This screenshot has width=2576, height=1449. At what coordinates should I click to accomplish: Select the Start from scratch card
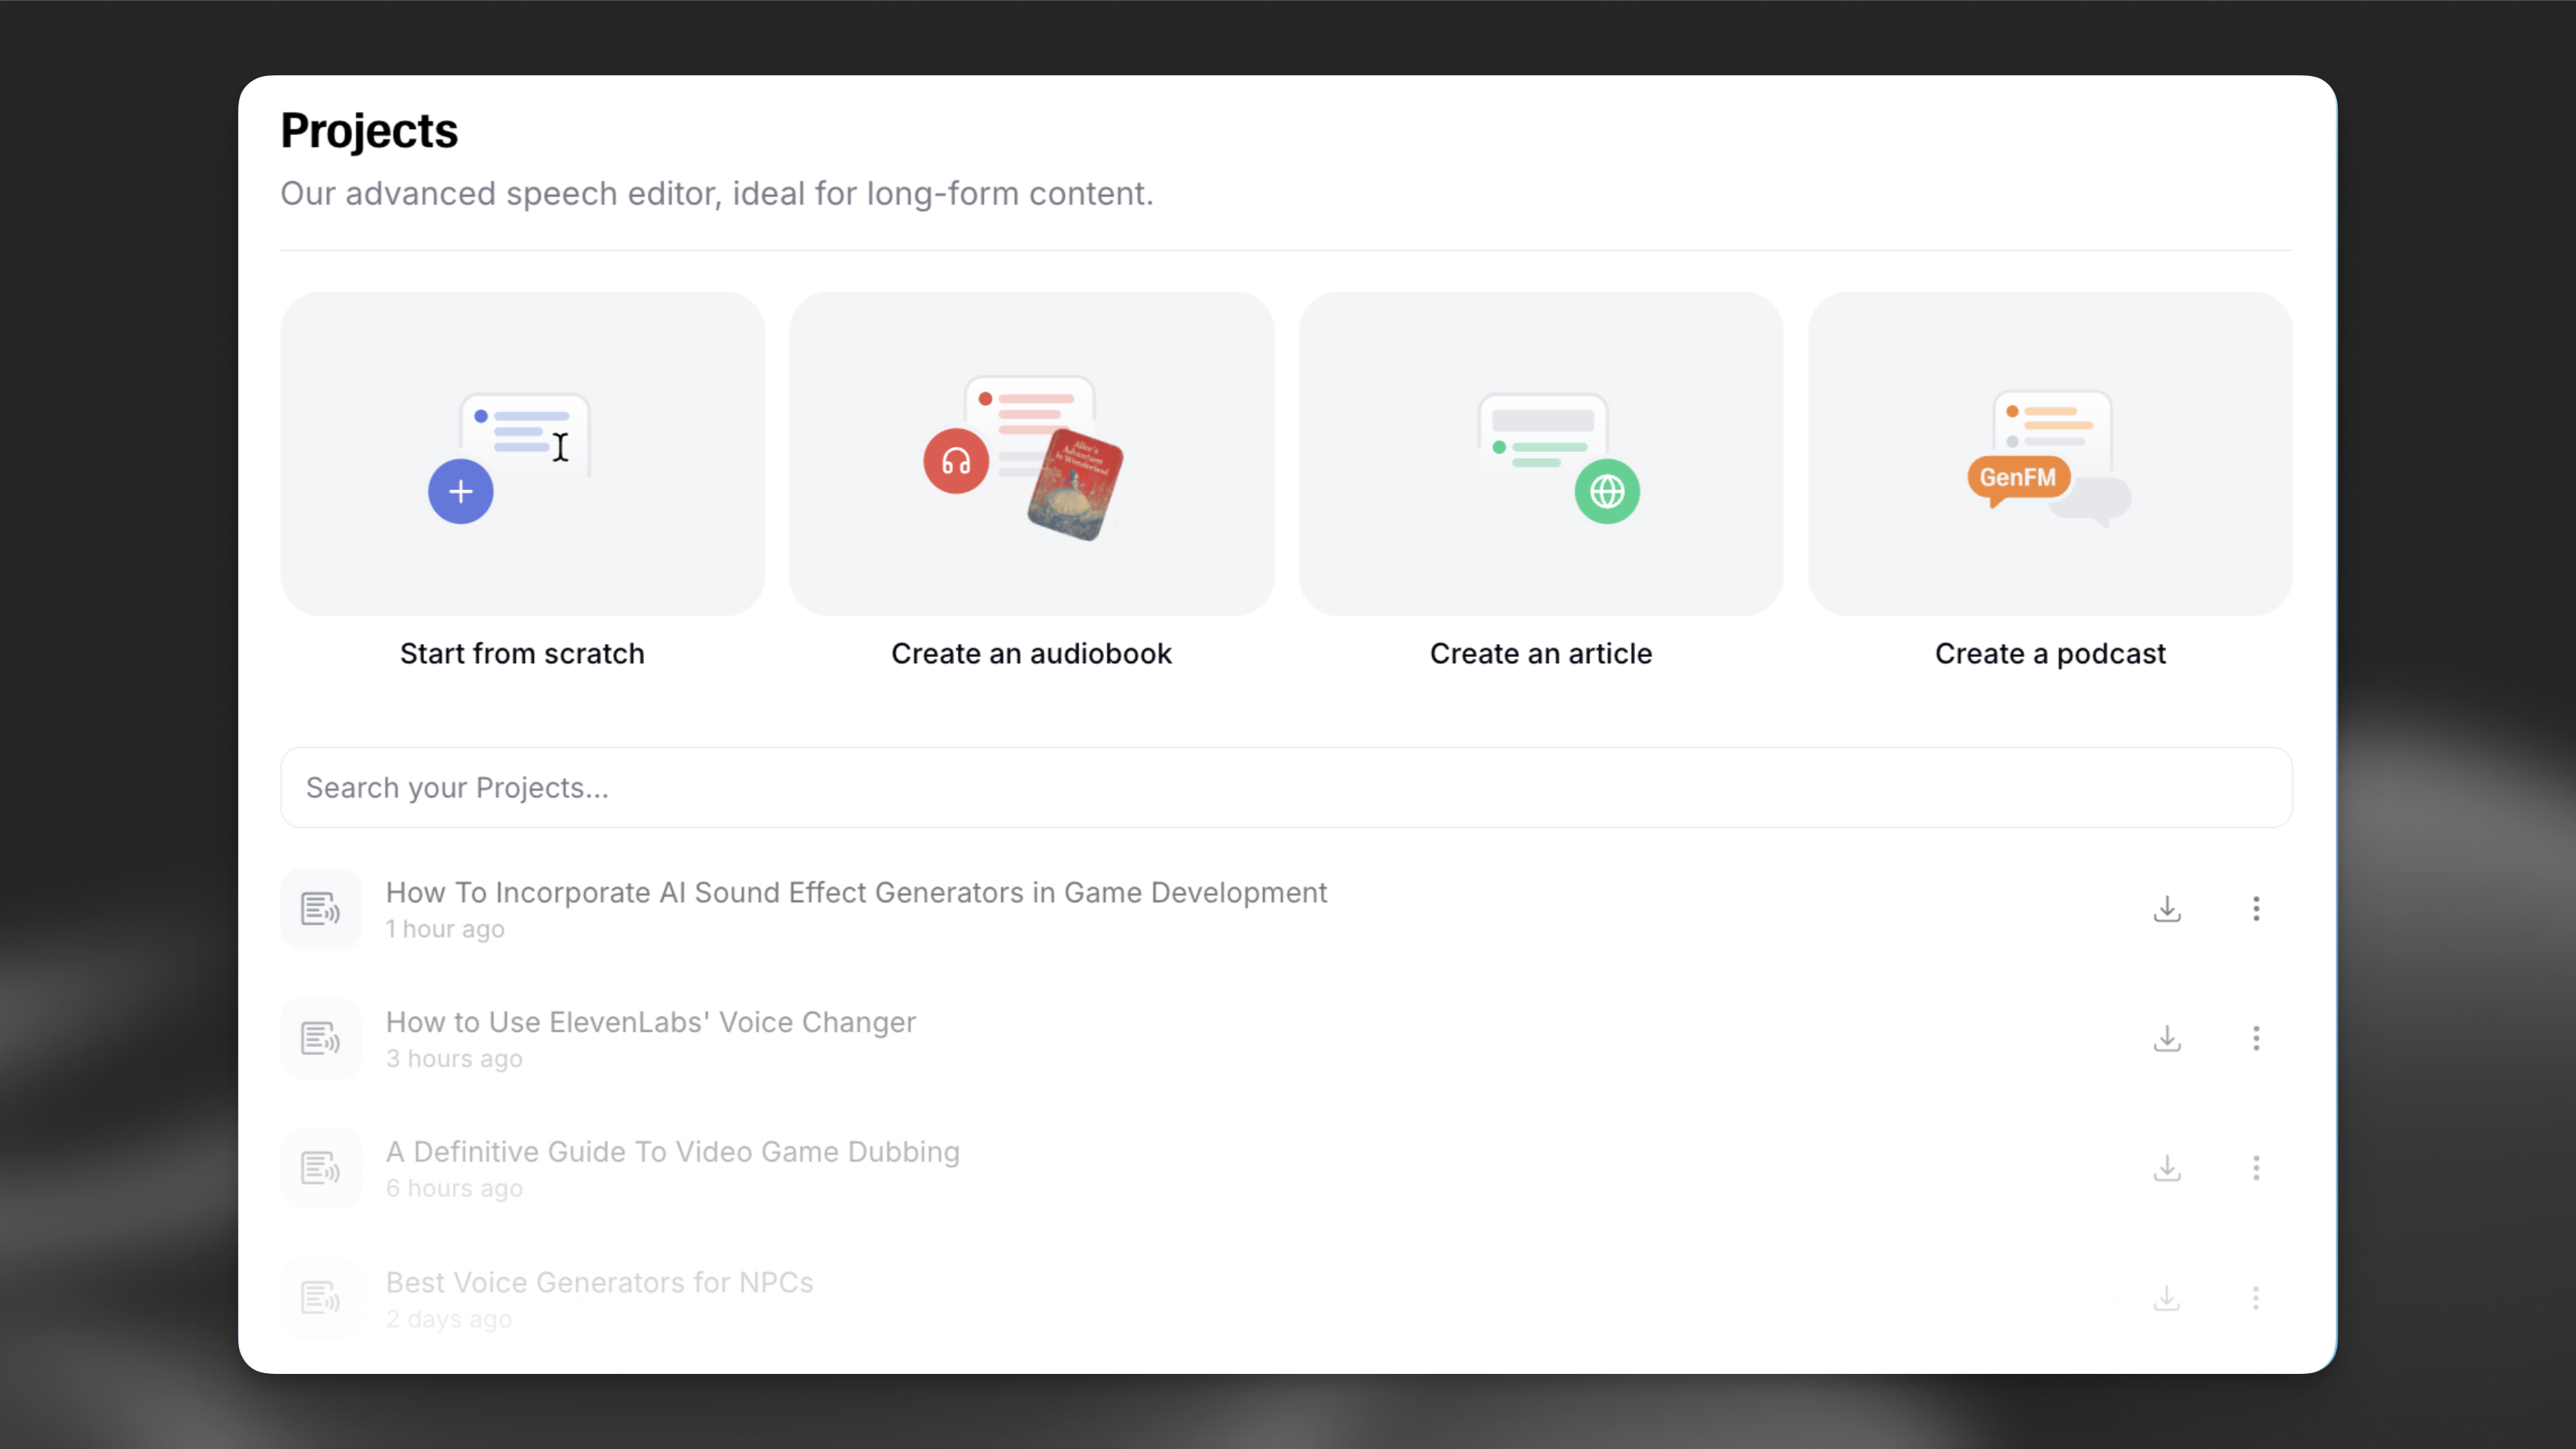click(x=522, y=455)
